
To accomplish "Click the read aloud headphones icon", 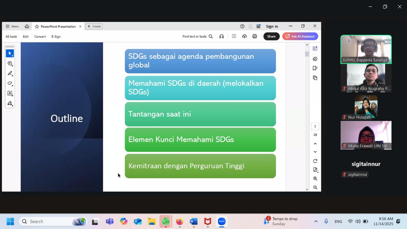I will [222, 36].
